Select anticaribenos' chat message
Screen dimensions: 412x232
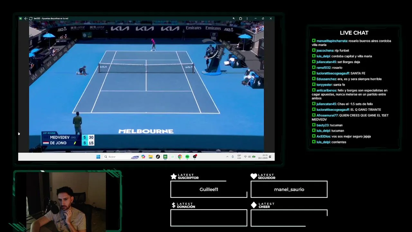click(350, 94)
